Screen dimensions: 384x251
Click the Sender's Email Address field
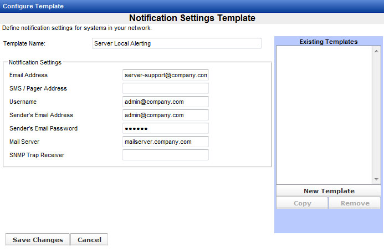[165, 115]
